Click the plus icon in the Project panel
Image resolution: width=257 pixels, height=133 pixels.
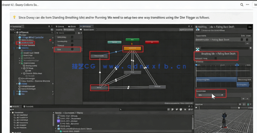[11, 110]
